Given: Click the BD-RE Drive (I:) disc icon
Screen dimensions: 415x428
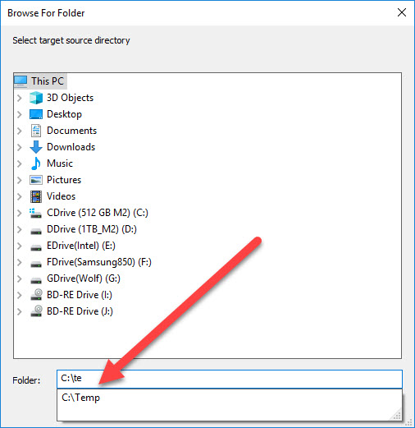Looking at the screenshot, I should tap(36, 295).
